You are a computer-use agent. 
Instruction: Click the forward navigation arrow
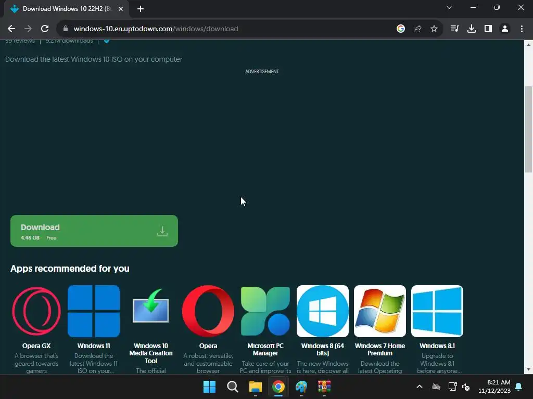[x=28, y=29]
